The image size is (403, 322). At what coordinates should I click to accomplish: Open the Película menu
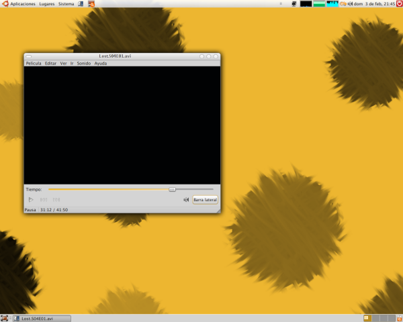click(34, 64)
